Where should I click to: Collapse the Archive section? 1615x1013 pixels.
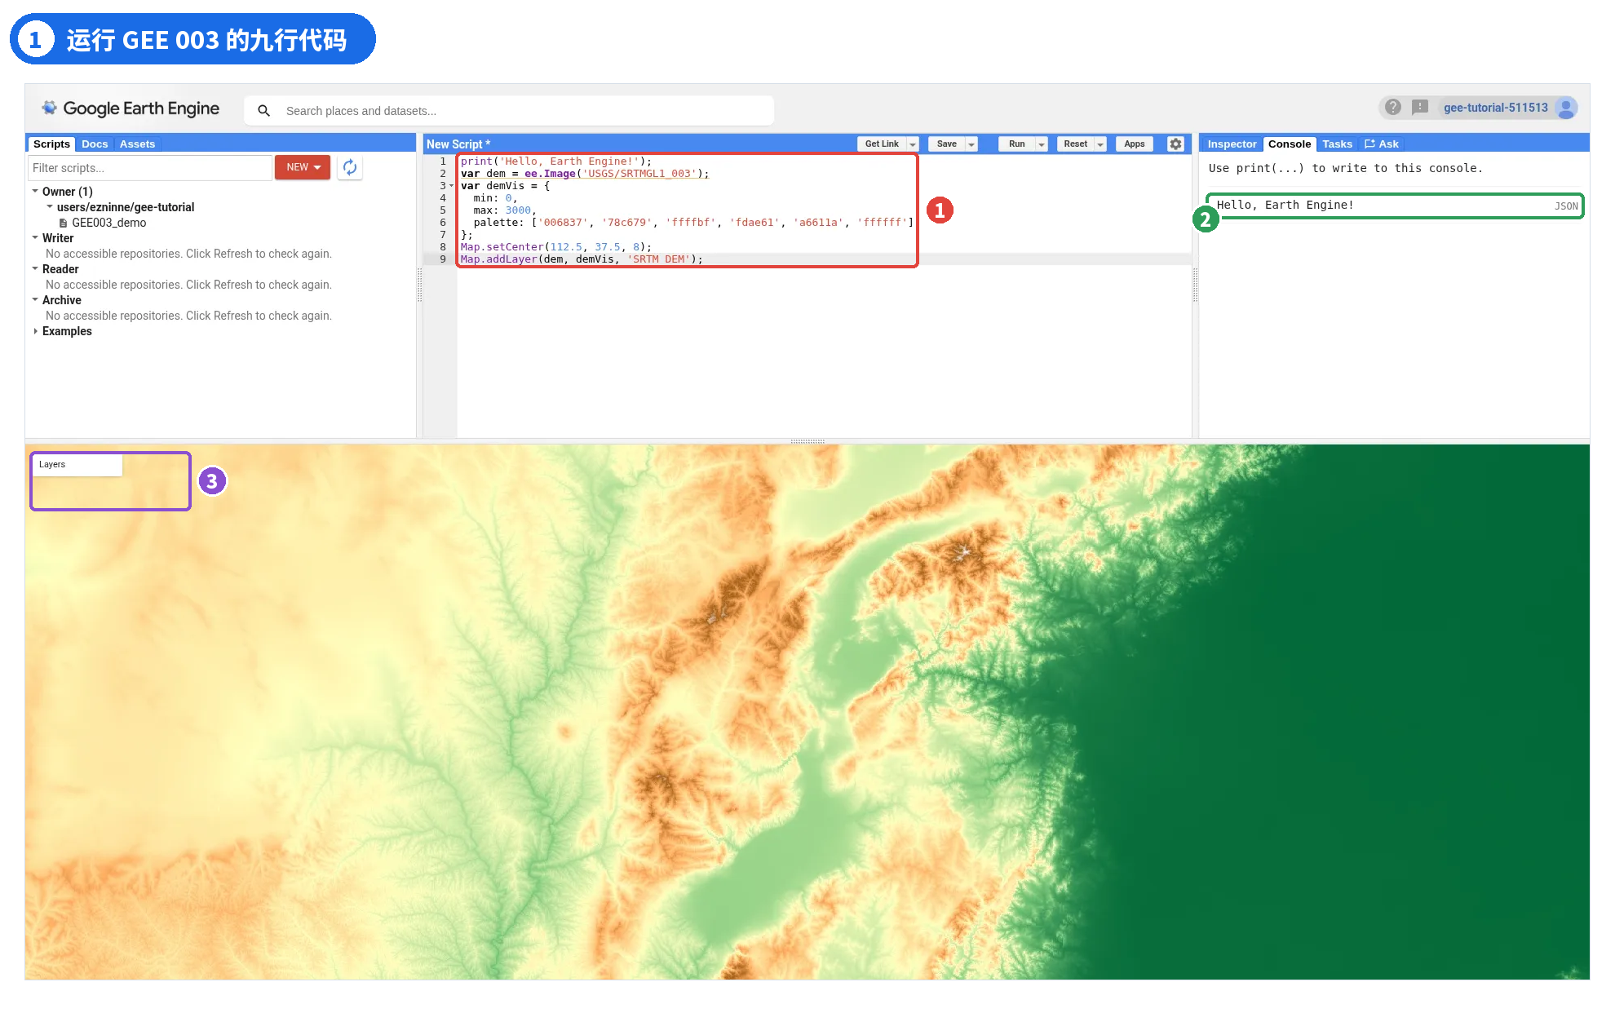pos(35,299)
